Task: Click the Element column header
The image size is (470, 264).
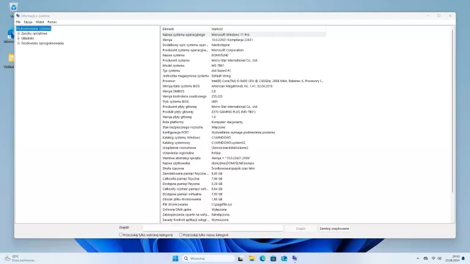Action: tap(185, 29)
